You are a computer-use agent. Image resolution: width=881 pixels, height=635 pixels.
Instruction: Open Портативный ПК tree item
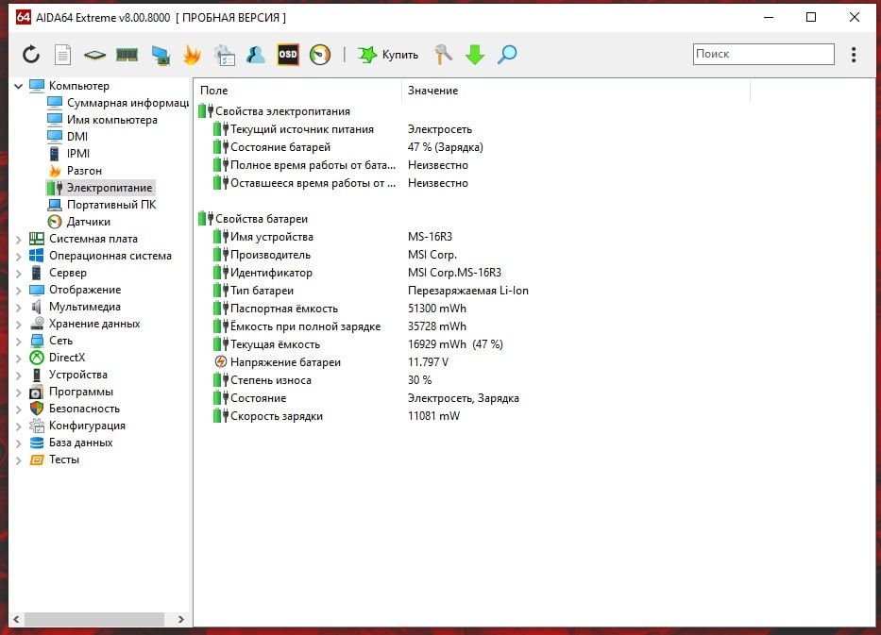pos(102,205)
